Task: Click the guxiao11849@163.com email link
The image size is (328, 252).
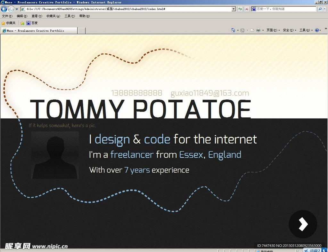Action: coord(210,93)
